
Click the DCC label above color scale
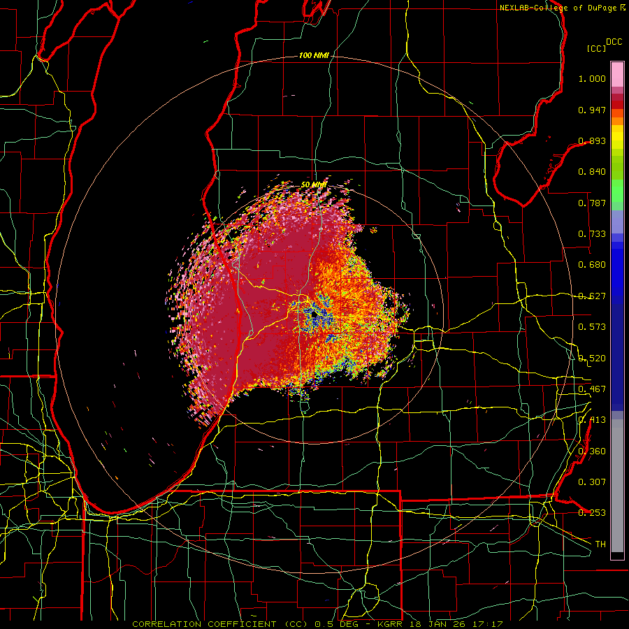(614, 42)
